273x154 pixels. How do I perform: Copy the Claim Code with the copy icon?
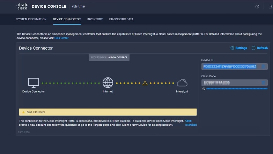pyautogui.click(x=264, y=82)
